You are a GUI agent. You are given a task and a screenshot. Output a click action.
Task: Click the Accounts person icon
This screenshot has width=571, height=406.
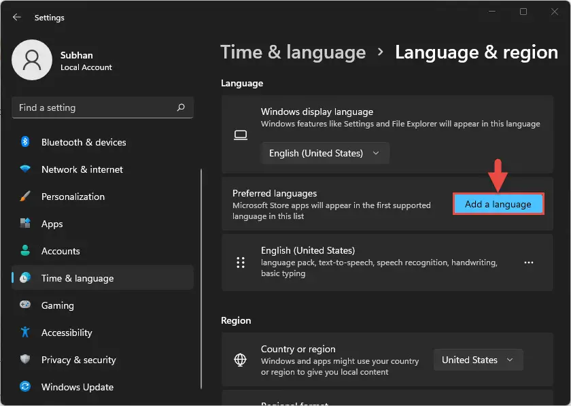(25, 250)
